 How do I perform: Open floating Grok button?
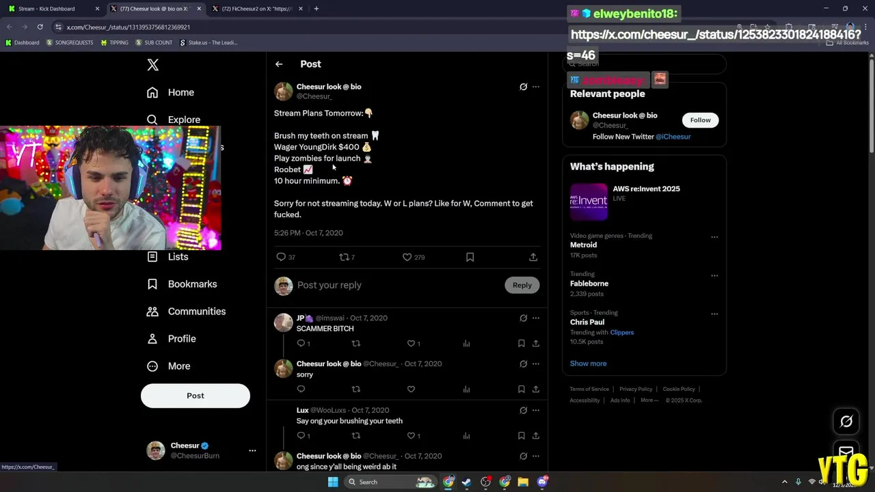pyautogui.click(x=846, y=422)
